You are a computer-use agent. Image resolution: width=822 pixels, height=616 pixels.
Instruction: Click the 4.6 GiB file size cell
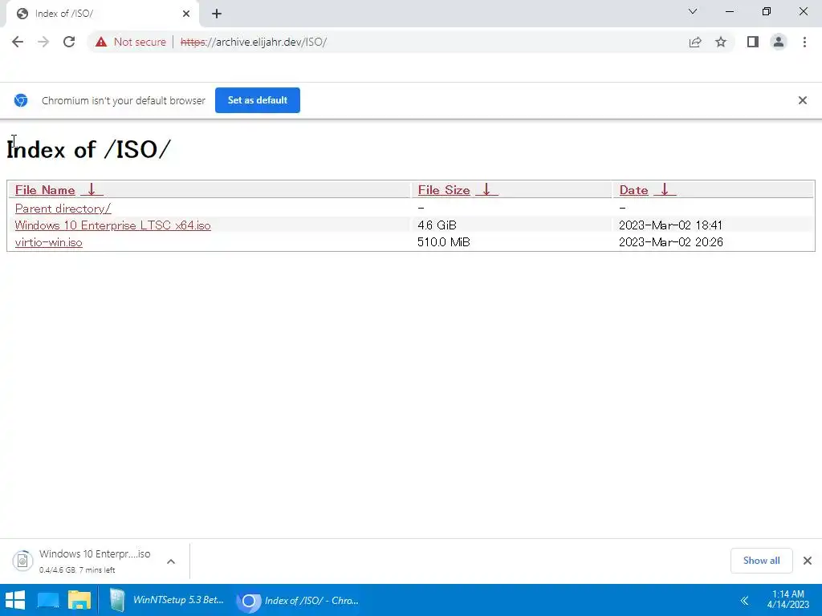pyautogui.click(x=437, y=225)
